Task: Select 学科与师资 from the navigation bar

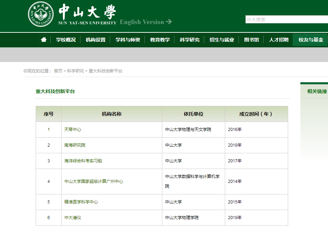Action: pyautogui.click(x=127, y=40)
